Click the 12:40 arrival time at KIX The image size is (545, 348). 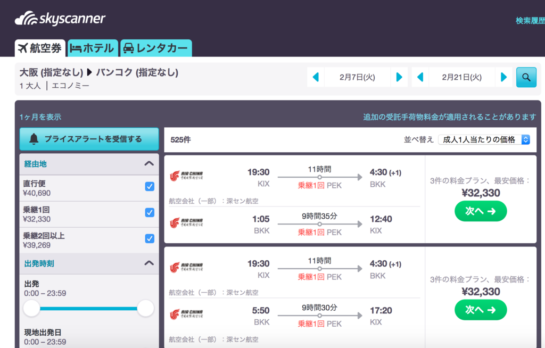click(x=381, y=219)
